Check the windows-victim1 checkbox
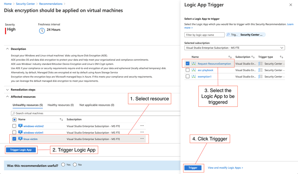The image size is (298, 174). pos(14,132)
